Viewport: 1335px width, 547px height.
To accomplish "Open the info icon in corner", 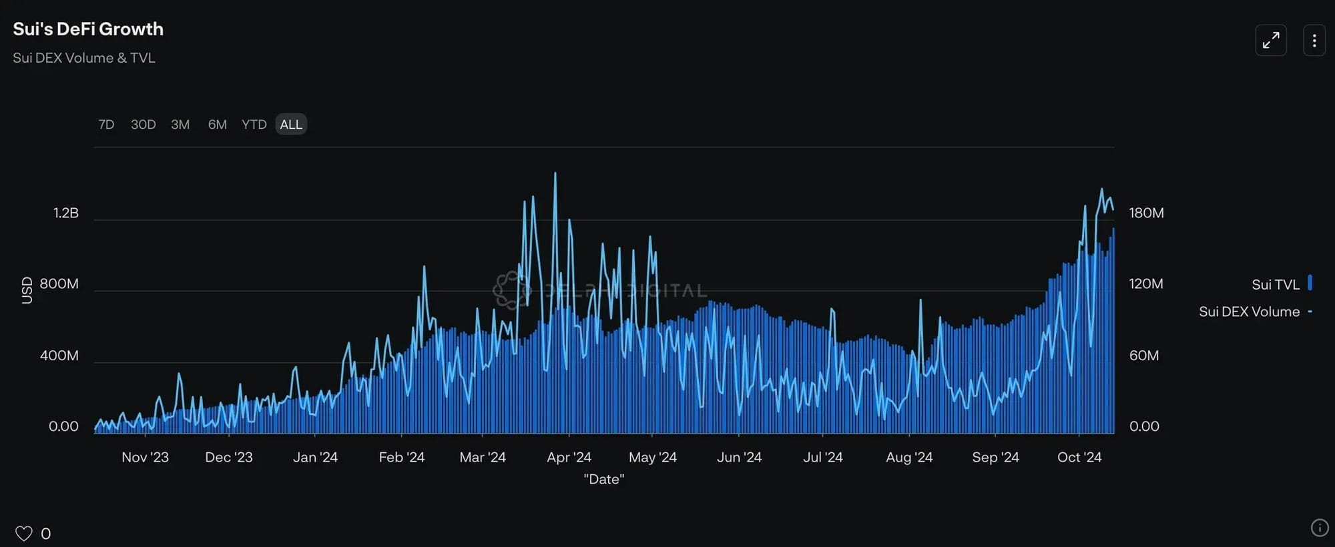I will click(x=1320, y=528).
